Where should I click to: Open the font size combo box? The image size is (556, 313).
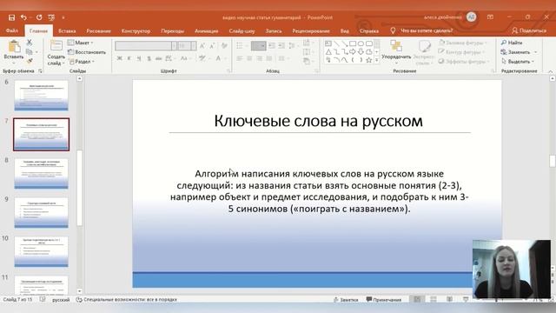click(x=187, y=46)
